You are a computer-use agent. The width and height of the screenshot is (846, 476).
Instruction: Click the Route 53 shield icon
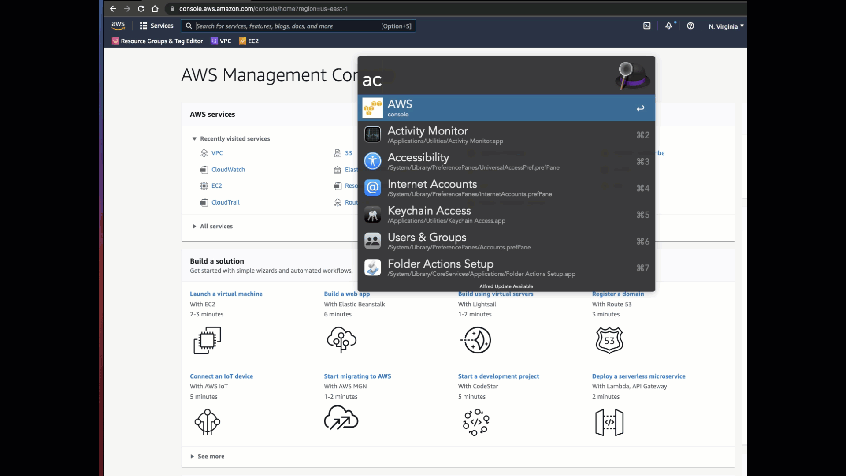coord(609,340)
